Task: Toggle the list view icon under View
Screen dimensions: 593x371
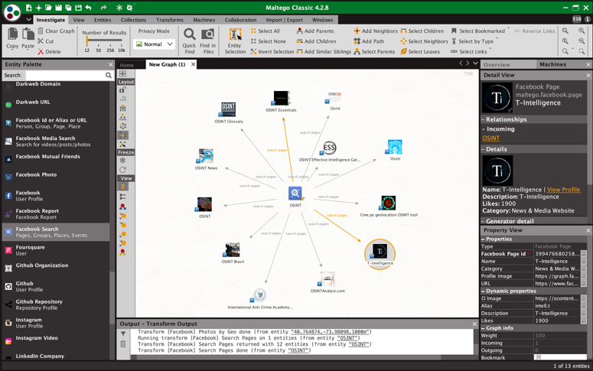Action: [123, 197]
